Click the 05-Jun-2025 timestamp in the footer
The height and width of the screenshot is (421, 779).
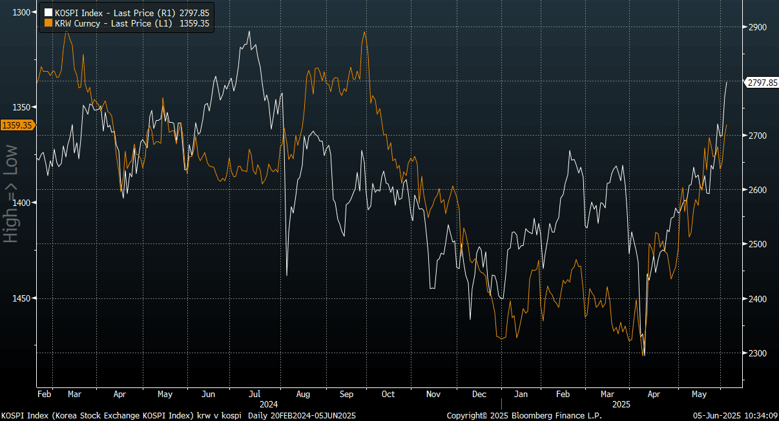pos(734,415)
